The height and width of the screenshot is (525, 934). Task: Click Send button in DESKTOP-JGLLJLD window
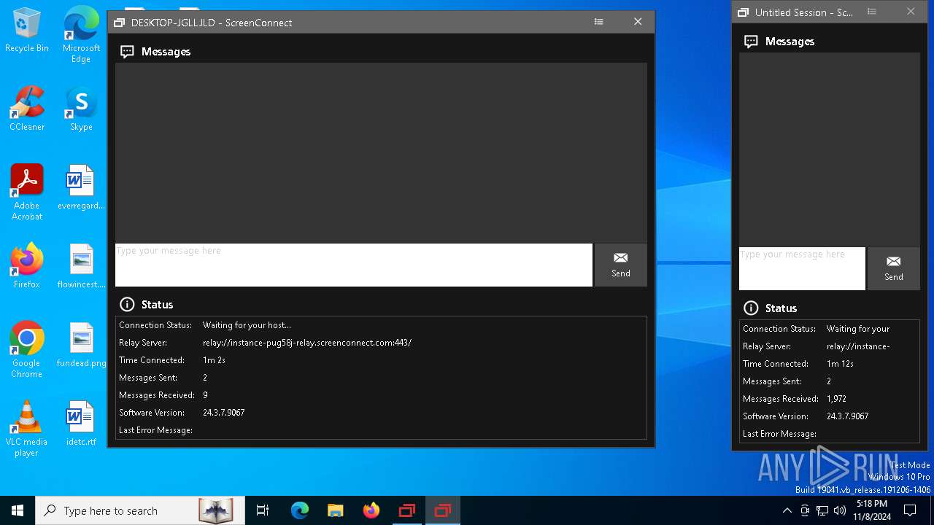coord(620,265)
